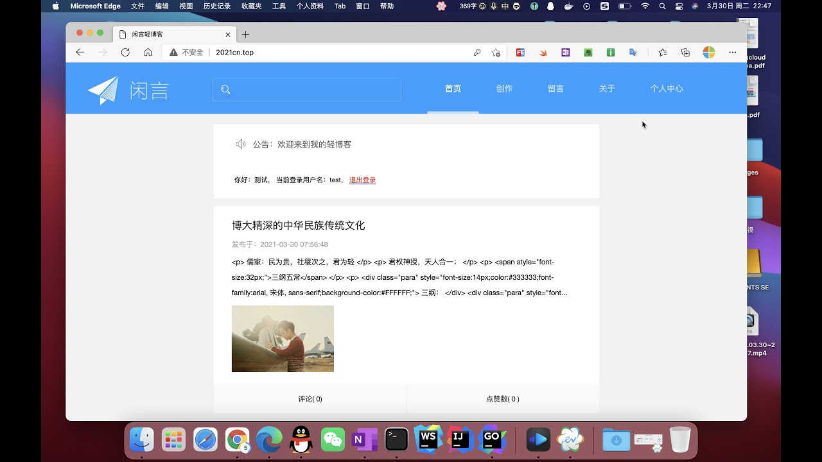
Task: Open the colorful profile avatar icon
Action: click(709, 53)
